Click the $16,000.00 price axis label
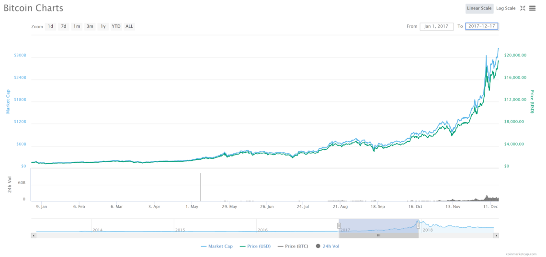546x257 pixels. tap(515, 78)
